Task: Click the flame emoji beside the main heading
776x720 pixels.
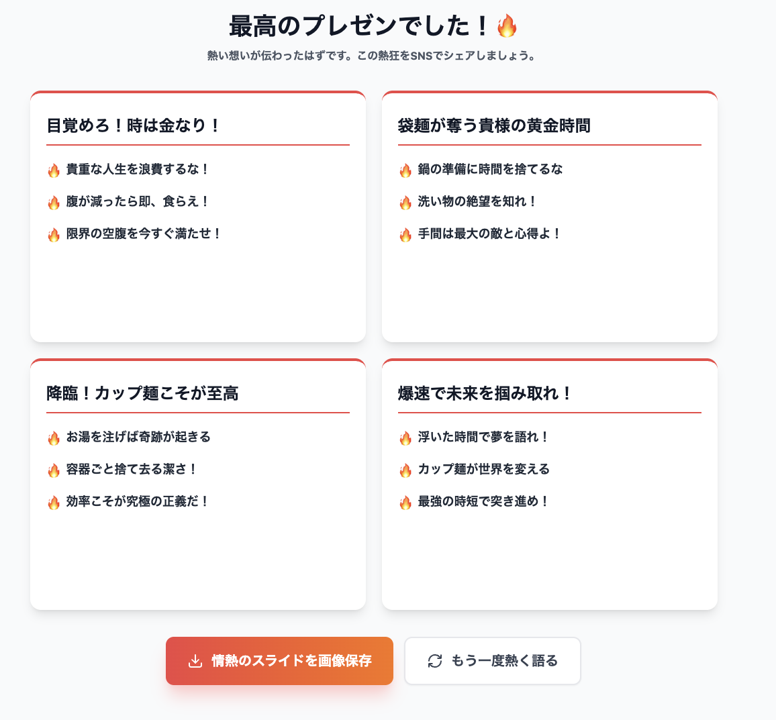Action: click(x=507, y=25)
